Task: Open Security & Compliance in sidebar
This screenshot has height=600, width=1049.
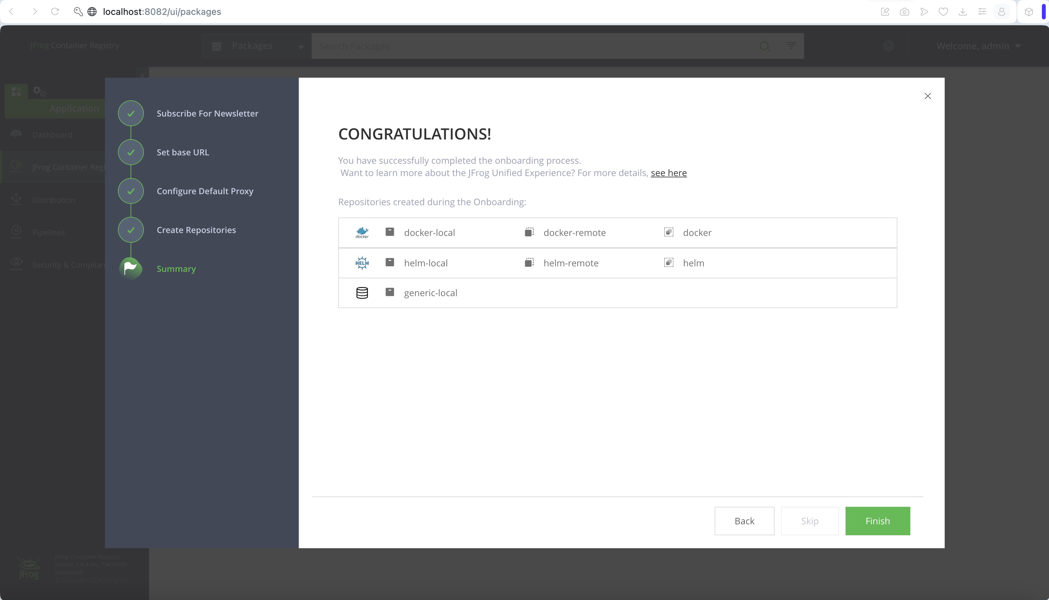Action: [x=68, y=265]
